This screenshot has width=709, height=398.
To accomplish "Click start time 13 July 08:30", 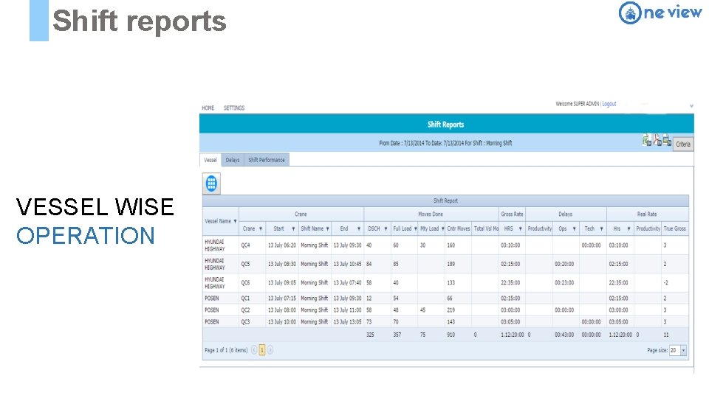I will 281,264.
